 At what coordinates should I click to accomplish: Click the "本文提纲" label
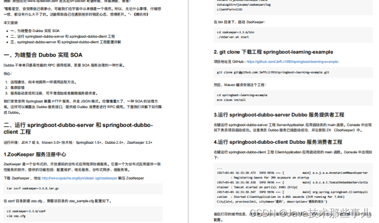click(11, 23)
